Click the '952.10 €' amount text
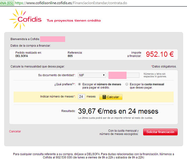Screen dimensions: 187x160 point(160,54)
